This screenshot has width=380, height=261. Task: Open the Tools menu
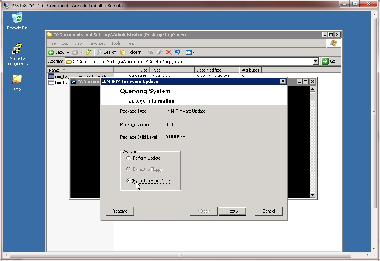click(116, 43)
